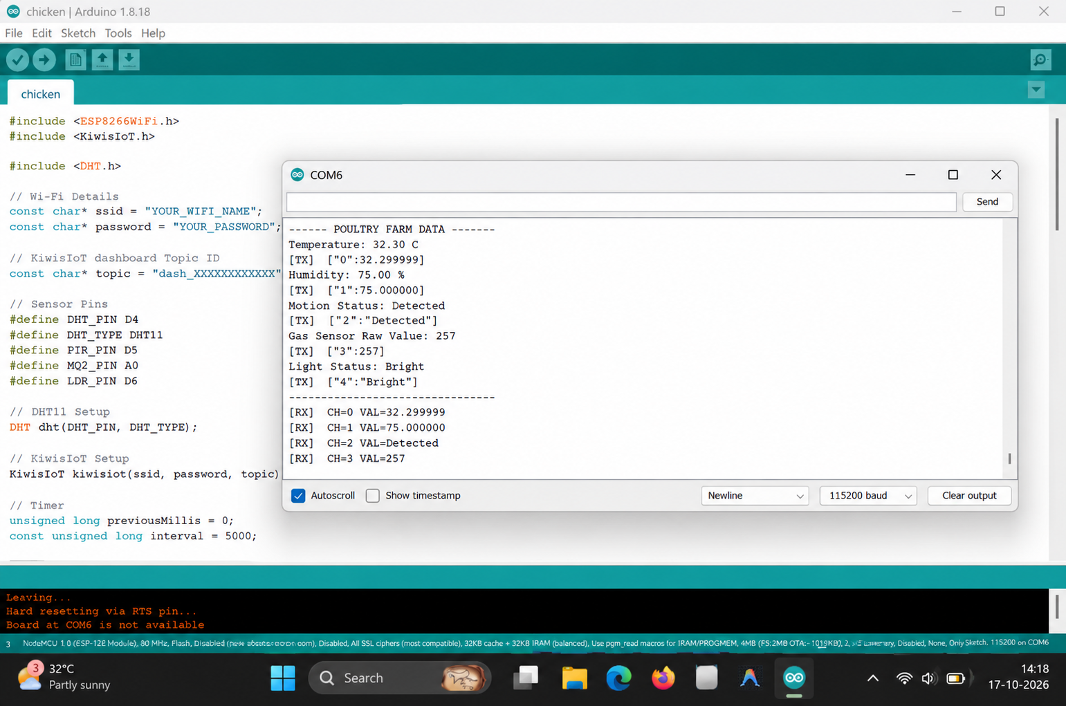Open a sketch using the up-arrow icon
The image size is (1066, 706).
[102, 60]
